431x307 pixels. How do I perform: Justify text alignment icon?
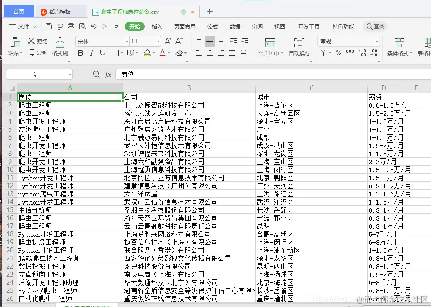pos(232,53)
